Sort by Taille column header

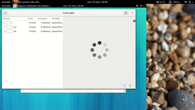click(30, 18)
